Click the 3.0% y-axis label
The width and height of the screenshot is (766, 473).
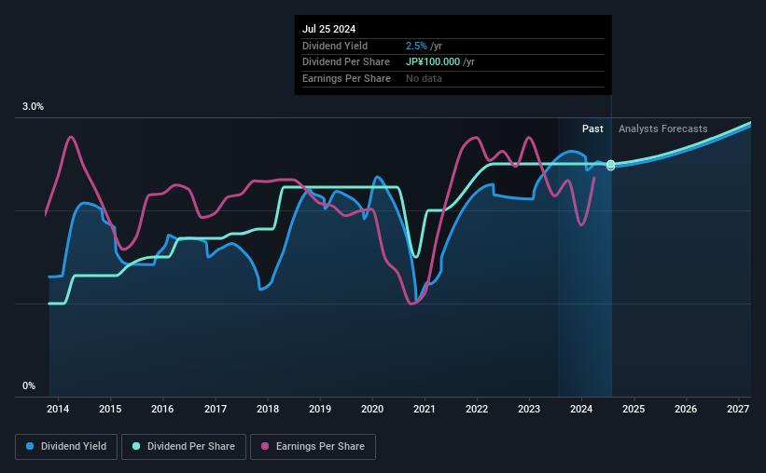click(33, 106)
